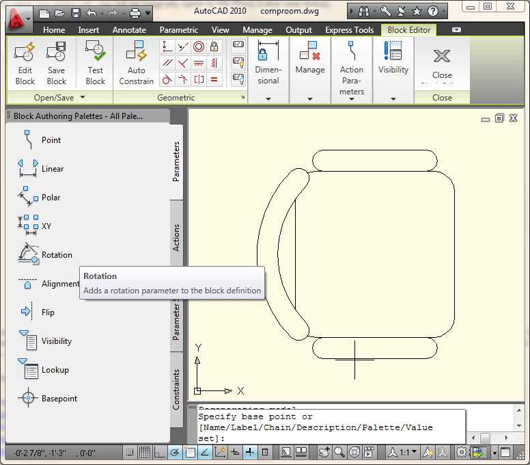Image resolution: width=530 pixels, height=465 pixels.
Task: Click the Save Block tool
Action: pos(57,64)
